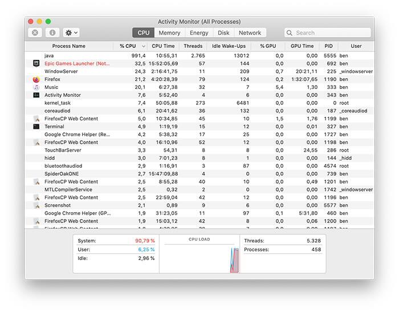
Task: Switch to the Disk tab
Action: click(223, 33)
